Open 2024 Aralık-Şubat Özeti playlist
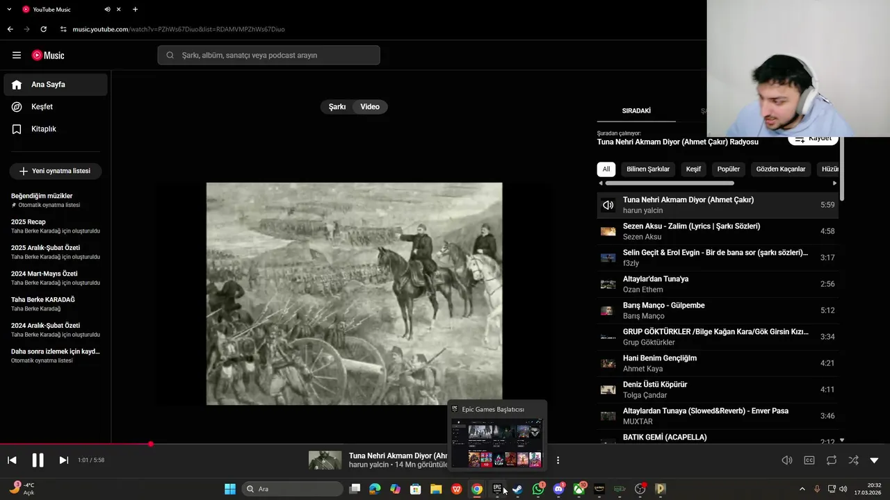Screen dimensions: 890x500 click(x=56, y=330)
